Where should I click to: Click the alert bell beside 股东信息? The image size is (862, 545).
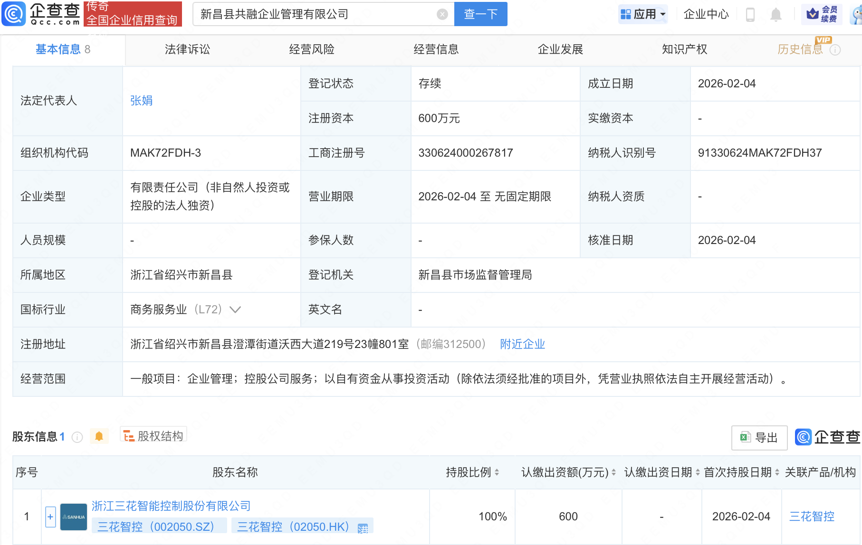tap(99, 436)
